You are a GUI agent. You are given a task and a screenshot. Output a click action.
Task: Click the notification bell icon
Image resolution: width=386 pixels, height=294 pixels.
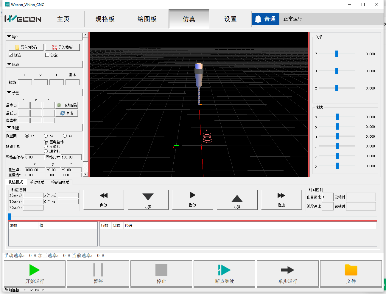pyautogui.click(x=258, y=19)
